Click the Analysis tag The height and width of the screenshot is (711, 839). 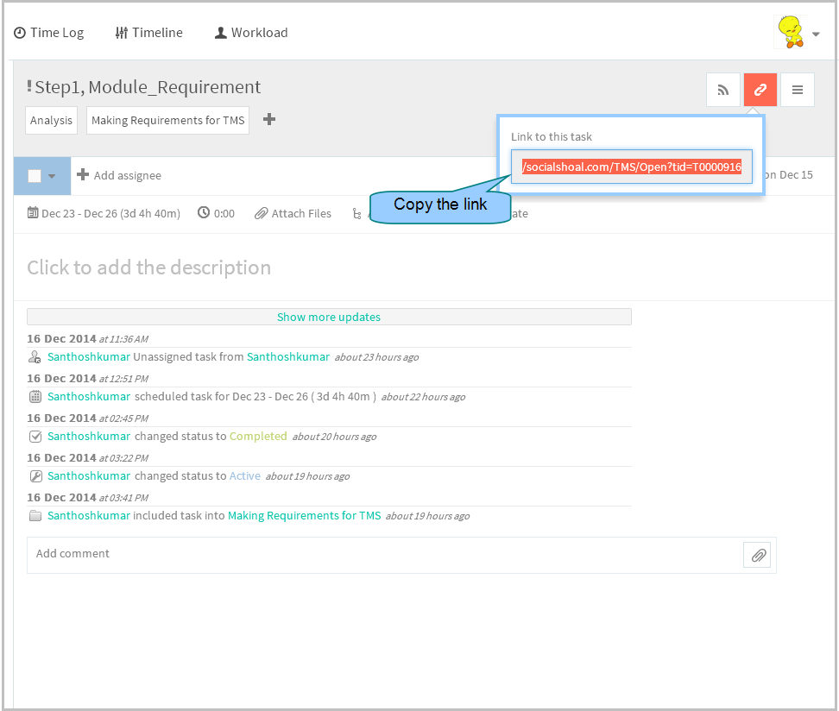52,121
